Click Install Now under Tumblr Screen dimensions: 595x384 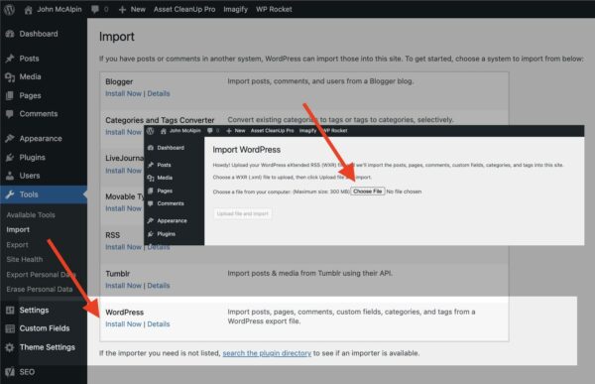[x=123, y=286]
